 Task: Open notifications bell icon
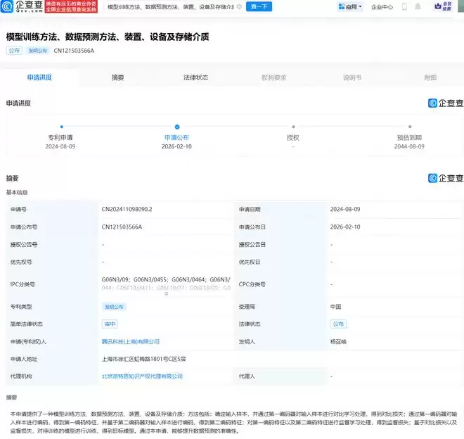pos(418,7)
